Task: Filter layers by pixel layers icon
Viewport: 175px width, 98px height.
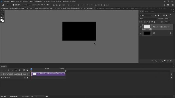Action: point(156,15)
